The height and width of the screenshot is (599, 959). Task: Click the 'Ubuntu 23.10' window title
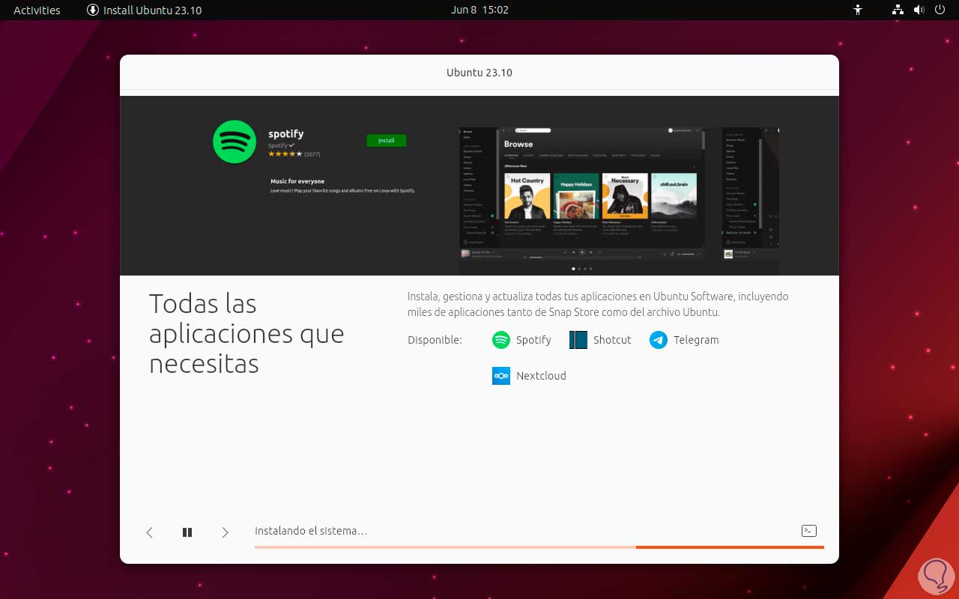click(x=479, y=73)
